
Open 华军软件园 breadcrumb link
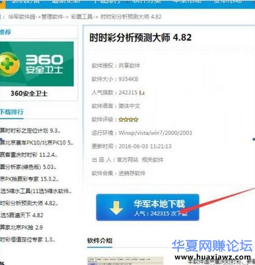[x=22, y=17]
